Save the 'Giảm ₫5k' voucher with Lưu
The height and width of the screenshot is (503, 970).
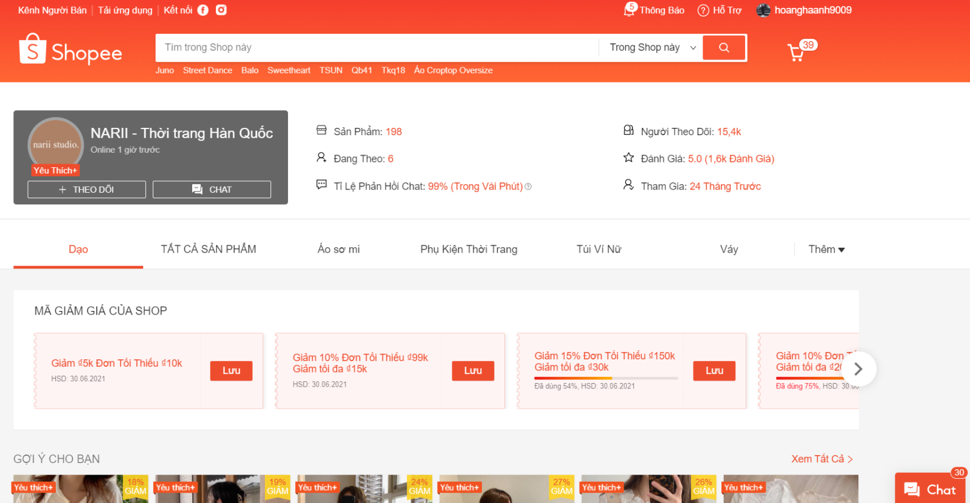point(231,371)
